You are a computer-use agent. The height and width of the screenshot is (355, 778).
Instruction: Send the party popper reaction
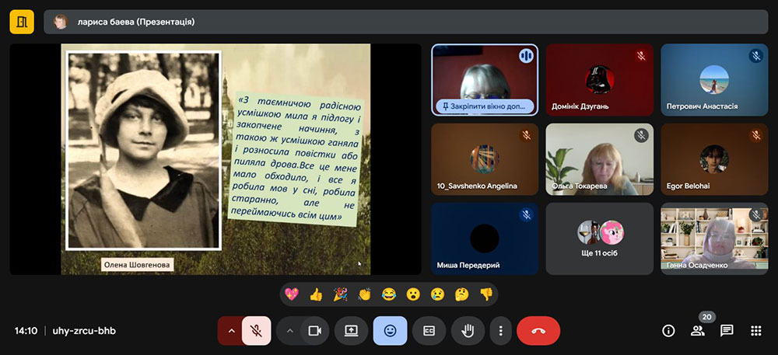coord(340,294)
